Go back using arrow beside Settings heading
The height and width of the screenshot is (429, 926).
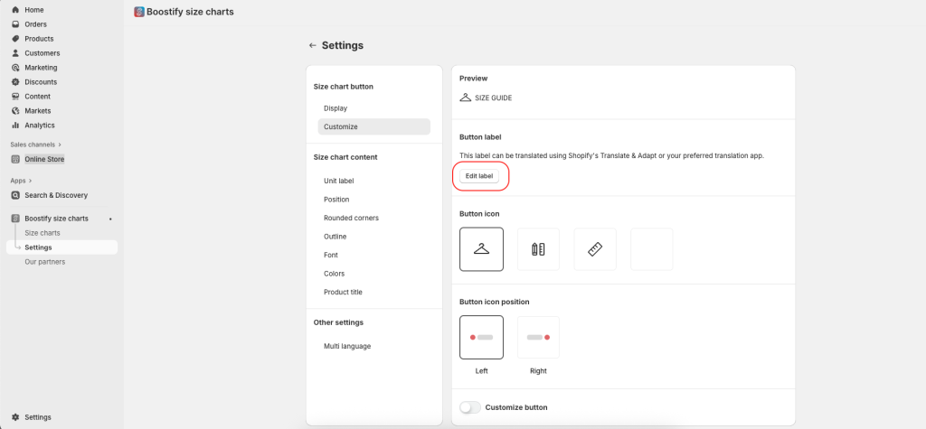tap(312, 45)
